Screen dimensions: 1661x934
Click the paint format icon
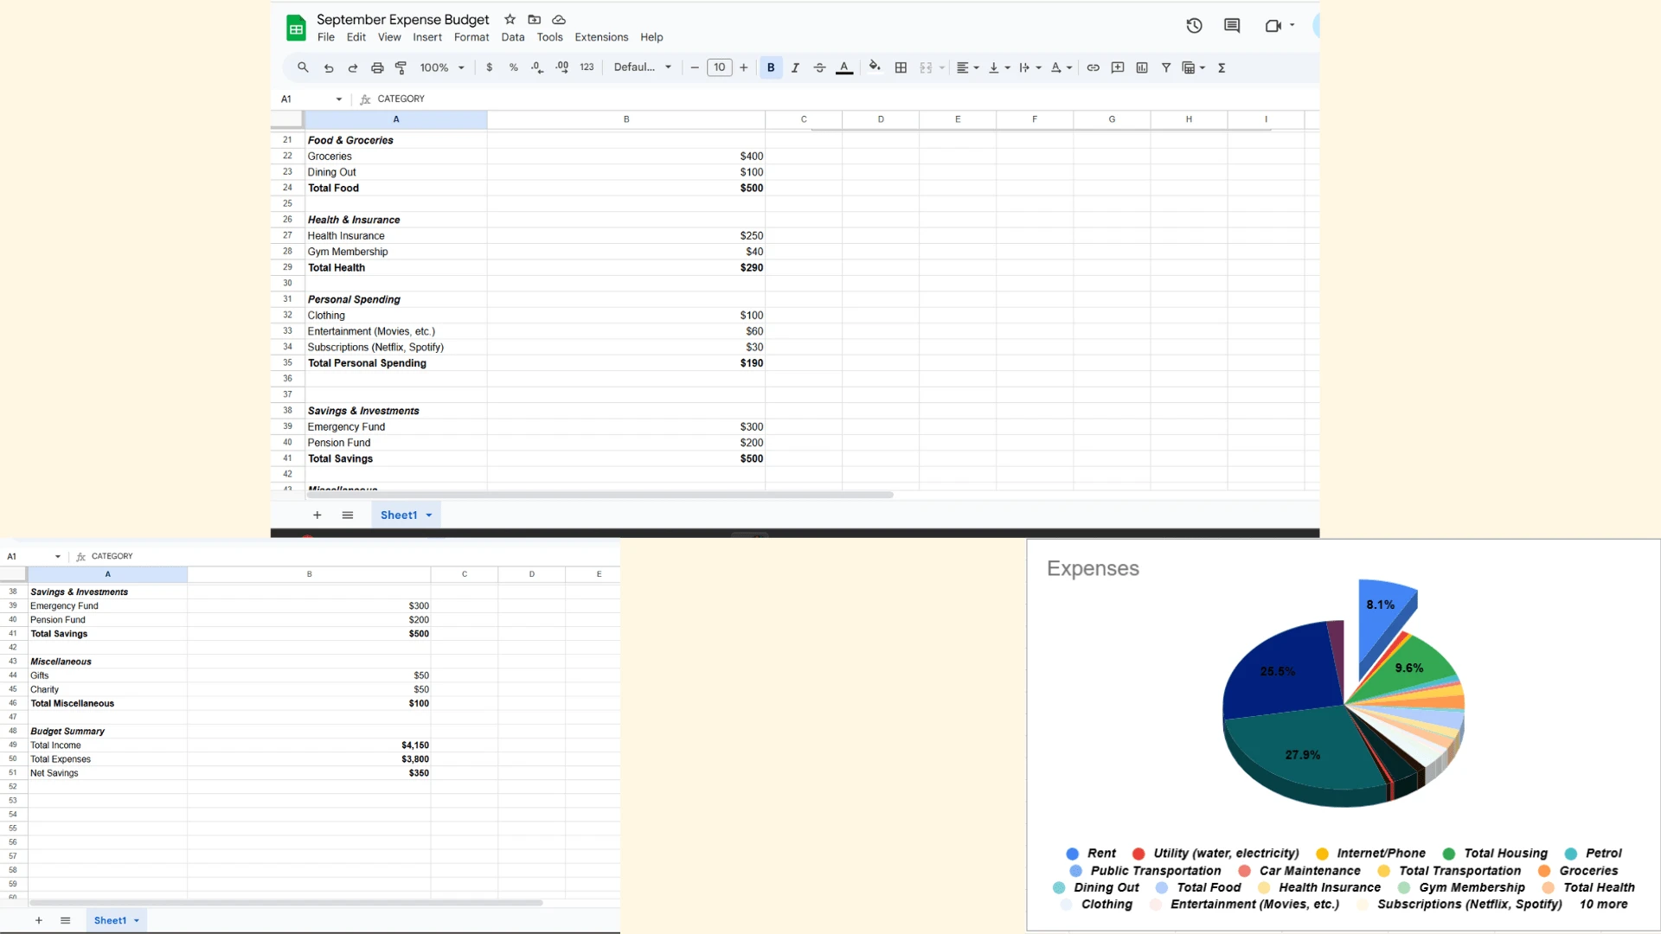(x=401, y=67)
